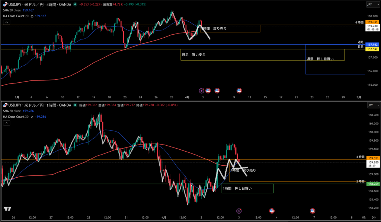
Task: Click the 1時間 押し目買い text annotation
Action: point(237,188)
